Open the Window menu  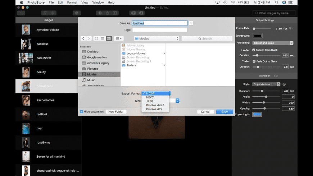[98, 3]
